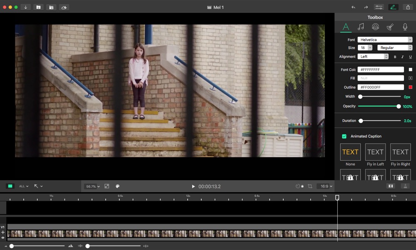The image size is (416, 250).
Task: Uncheck the Animated Caption checkbox
Action: point(344,136)
